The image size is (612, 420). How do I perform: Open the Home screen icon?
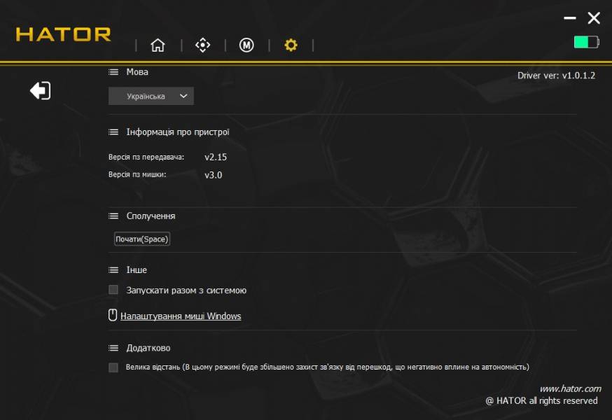click(x=158, y=45)
